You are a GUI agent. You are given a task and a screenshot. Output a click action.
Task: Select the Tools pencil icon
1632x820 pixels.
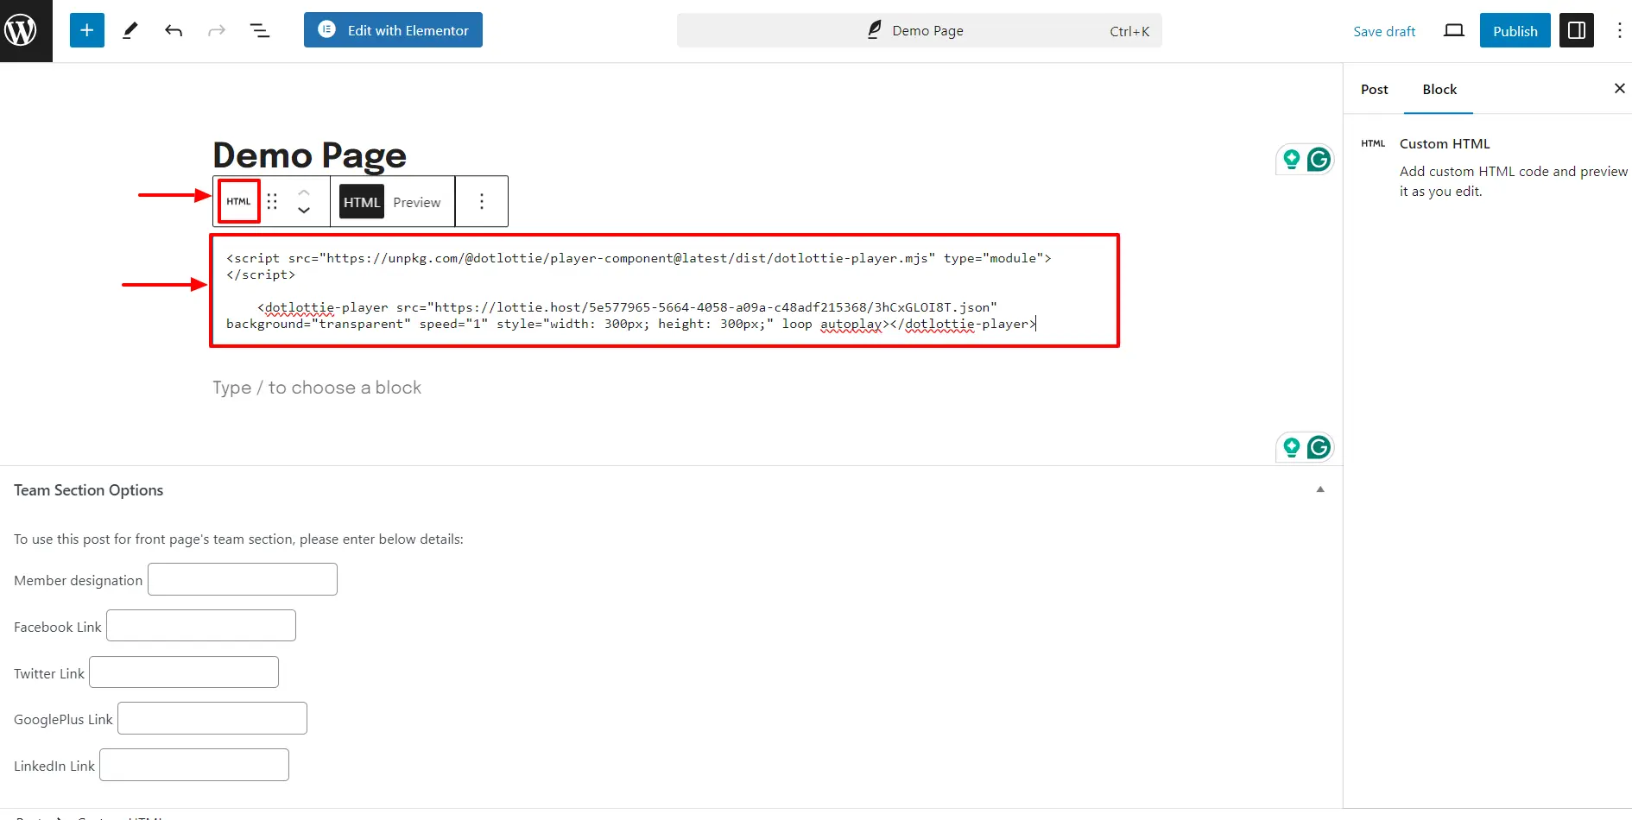pyautogui.click(x=130, y=30)
